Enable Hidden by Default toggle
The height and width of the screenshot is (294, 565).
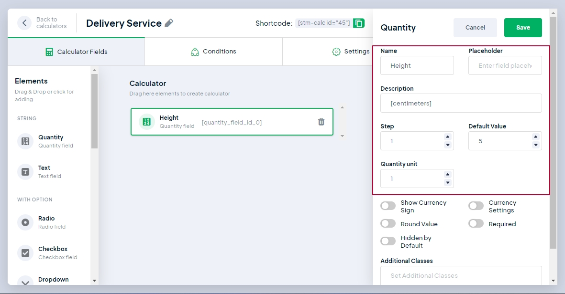388,241
